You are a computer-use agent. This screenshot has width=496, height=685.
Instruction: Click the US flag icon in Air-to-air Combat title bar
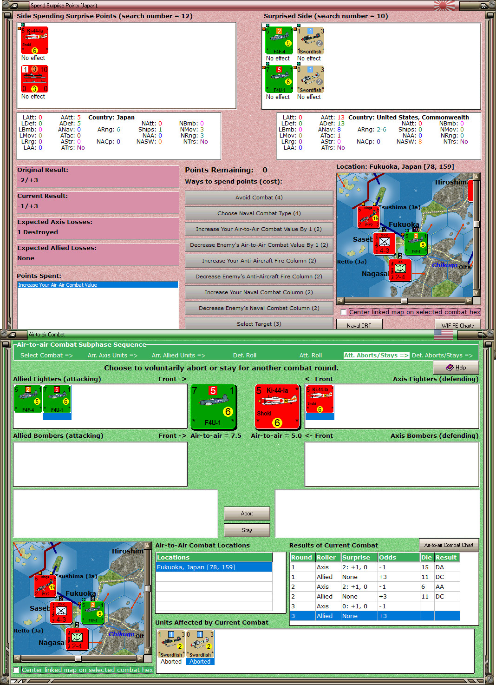point(443,334)
